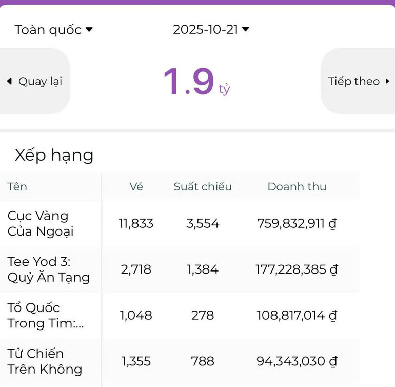The image size is (395, 387).
Task: Click the 759,832,911 ₫ revenue cell
Action: pyautogui.click(x=297, y=223)
